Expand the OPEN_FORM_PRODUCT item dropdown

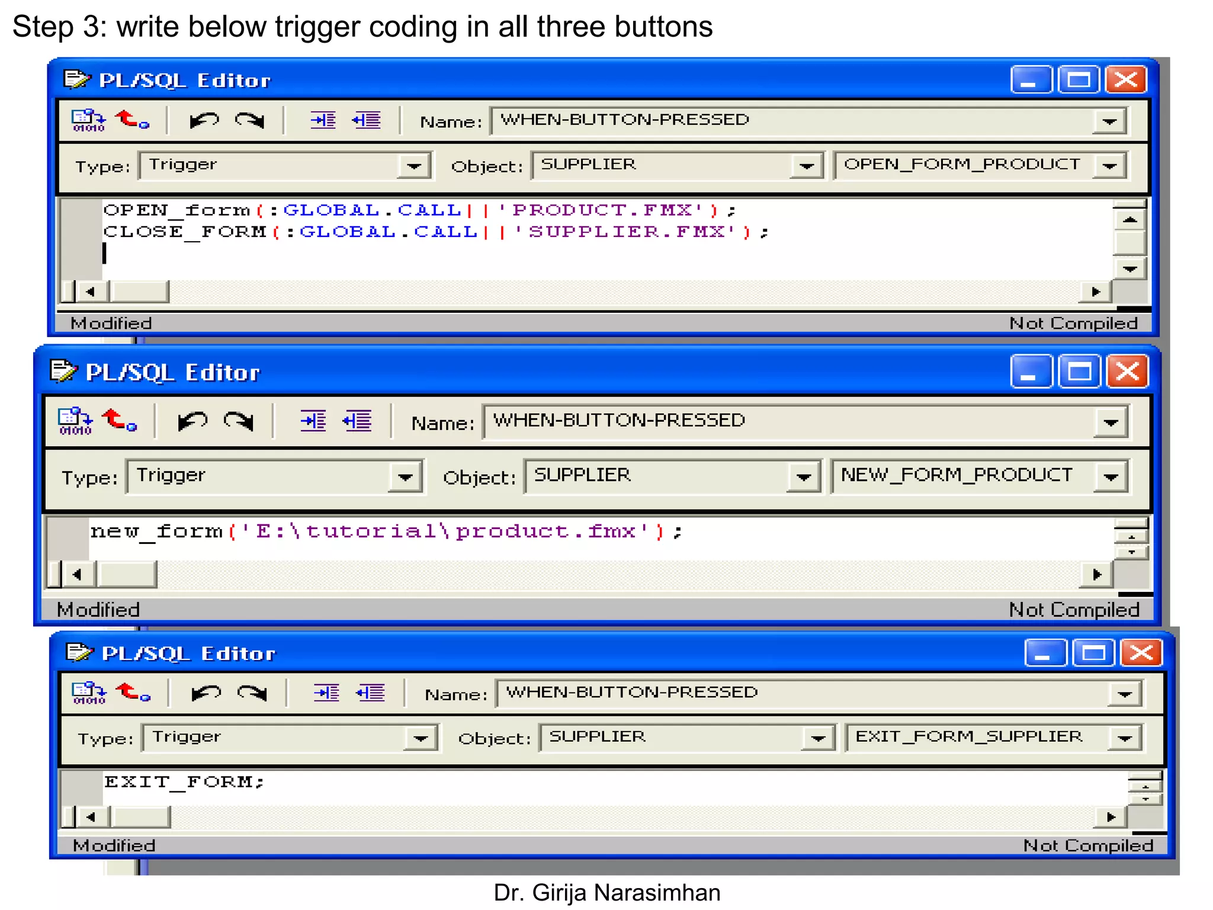tap(1109, 166)
